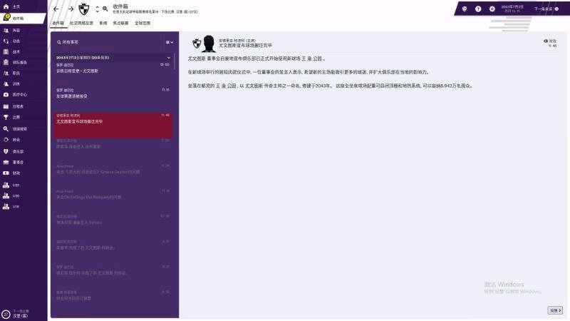This screenshot has height=321, width=570.
Task: Open the help question-mark icon
Action: tap(478, 9)
